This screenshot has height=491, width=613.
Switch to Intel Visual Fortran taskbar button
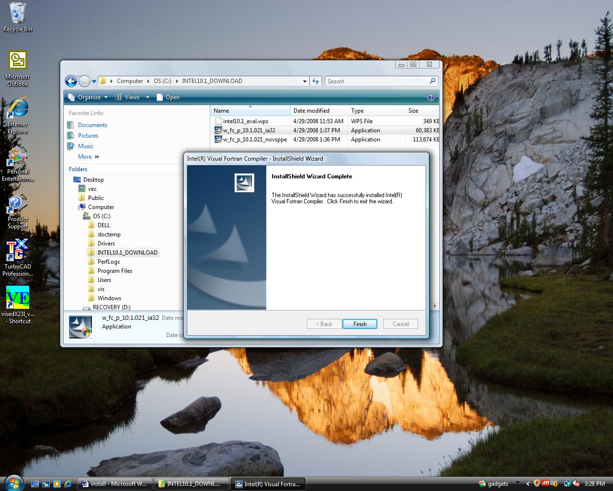(x=268, y=484)
